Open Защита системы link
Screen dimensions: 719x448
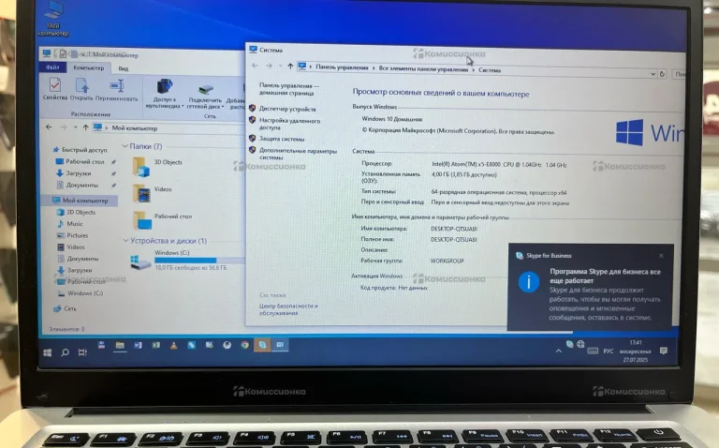click(x=282, y=139)
